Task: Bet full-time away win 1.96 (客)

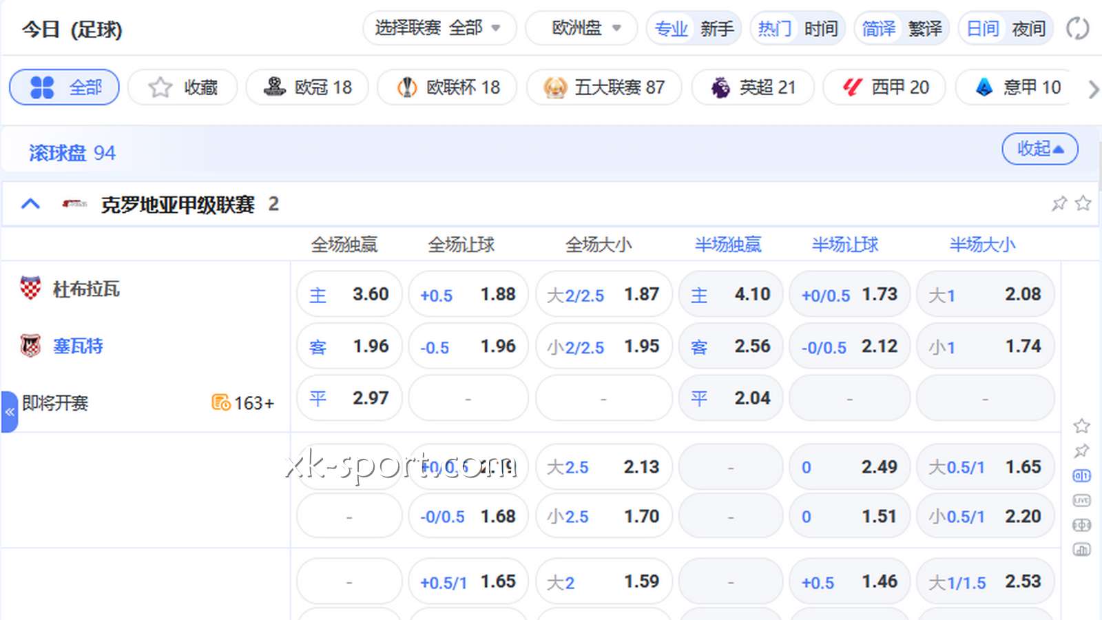Action: point(349,346)
